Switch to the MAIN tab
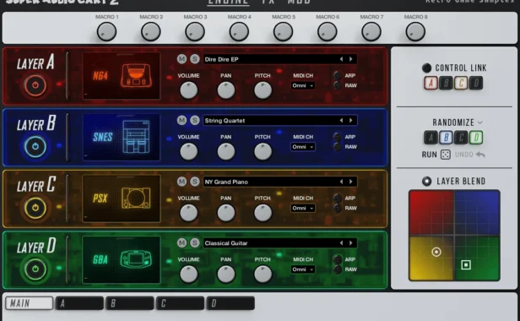This screenshot has width=520, height=321. pos(30,303)
